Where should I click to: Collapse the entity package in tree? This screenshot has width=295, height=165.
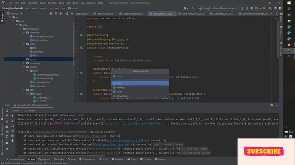click(x=24, y=44)
